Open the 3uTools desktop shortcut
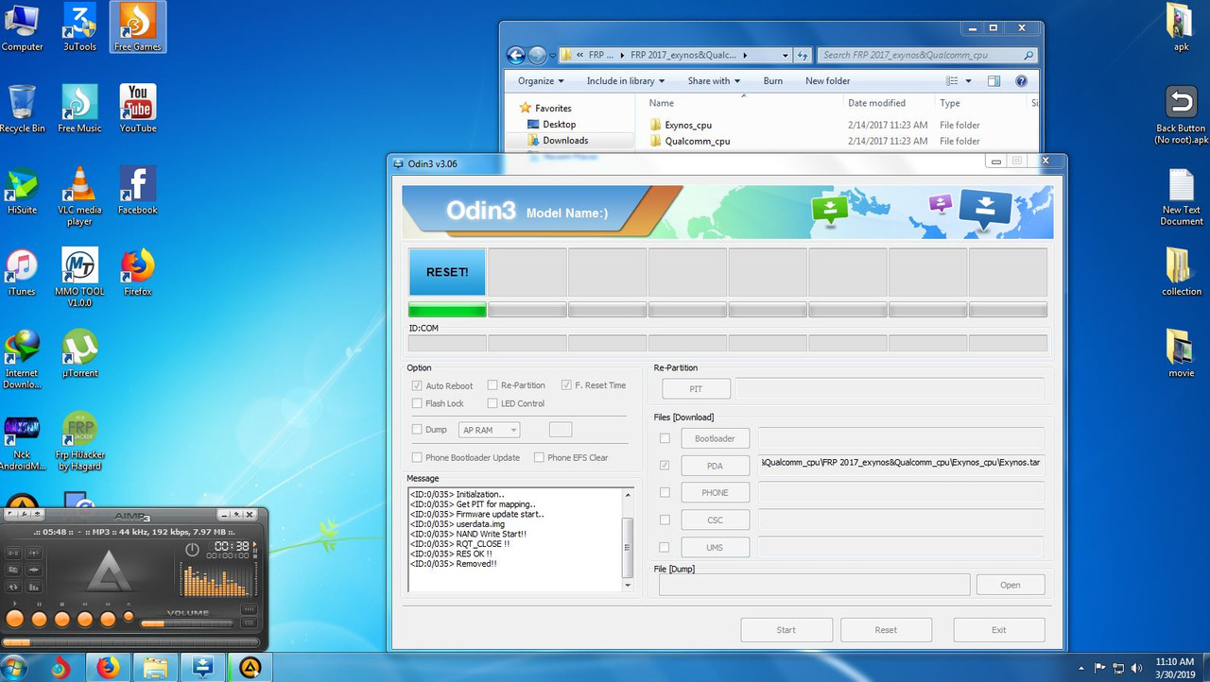This screenshot has width=1210, height=682. tap(79, 27)
